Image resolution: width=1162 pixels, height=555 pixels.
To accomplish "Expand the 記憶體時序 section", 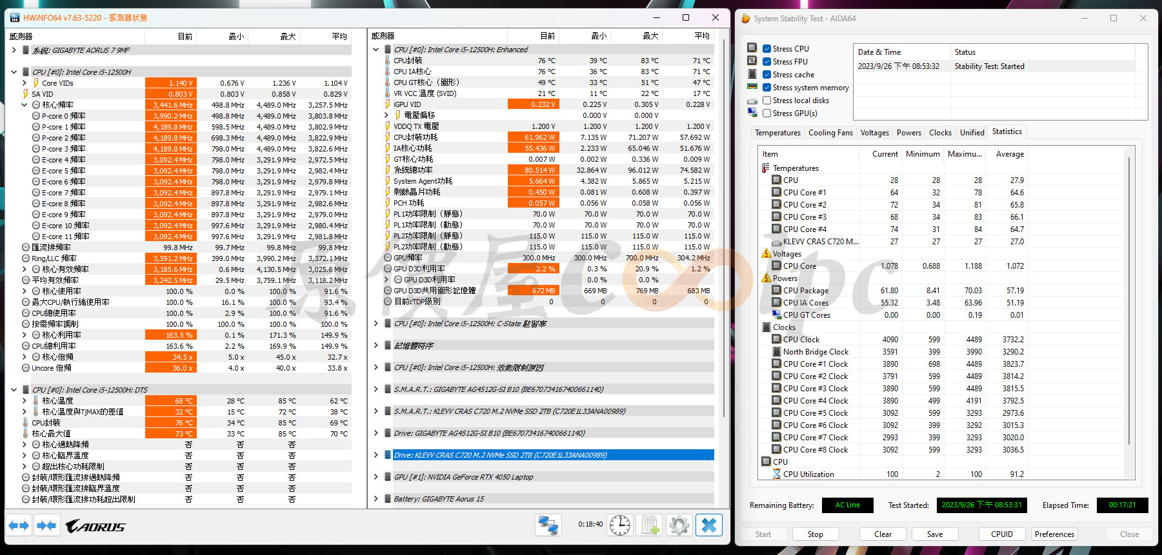I will [x=376, y=346].
